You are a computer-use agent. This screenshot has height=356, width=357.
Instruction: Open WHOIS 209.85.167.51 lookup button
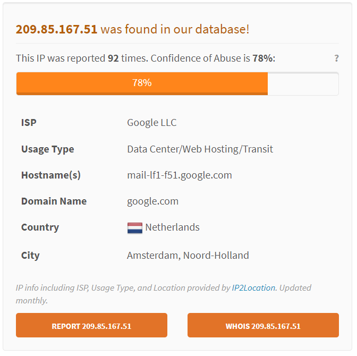pyautogui.click(x=263, y=326)
